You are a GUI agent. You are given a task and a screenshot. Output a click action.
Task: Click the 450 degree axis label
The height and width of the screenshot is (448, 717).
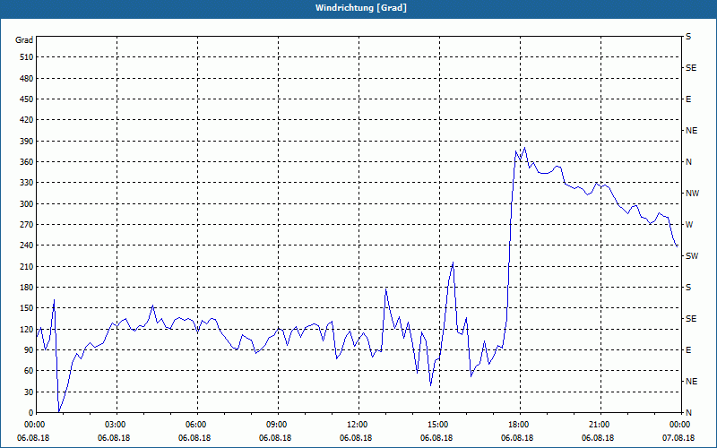[x=27, y=99]
